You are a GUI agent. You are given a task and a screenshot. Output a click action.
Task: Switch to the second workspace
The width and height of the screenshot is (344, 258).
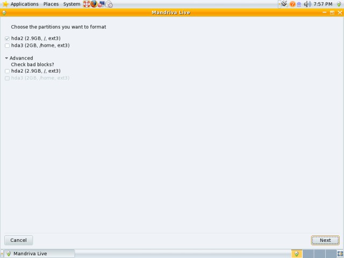tap(308, 254)
